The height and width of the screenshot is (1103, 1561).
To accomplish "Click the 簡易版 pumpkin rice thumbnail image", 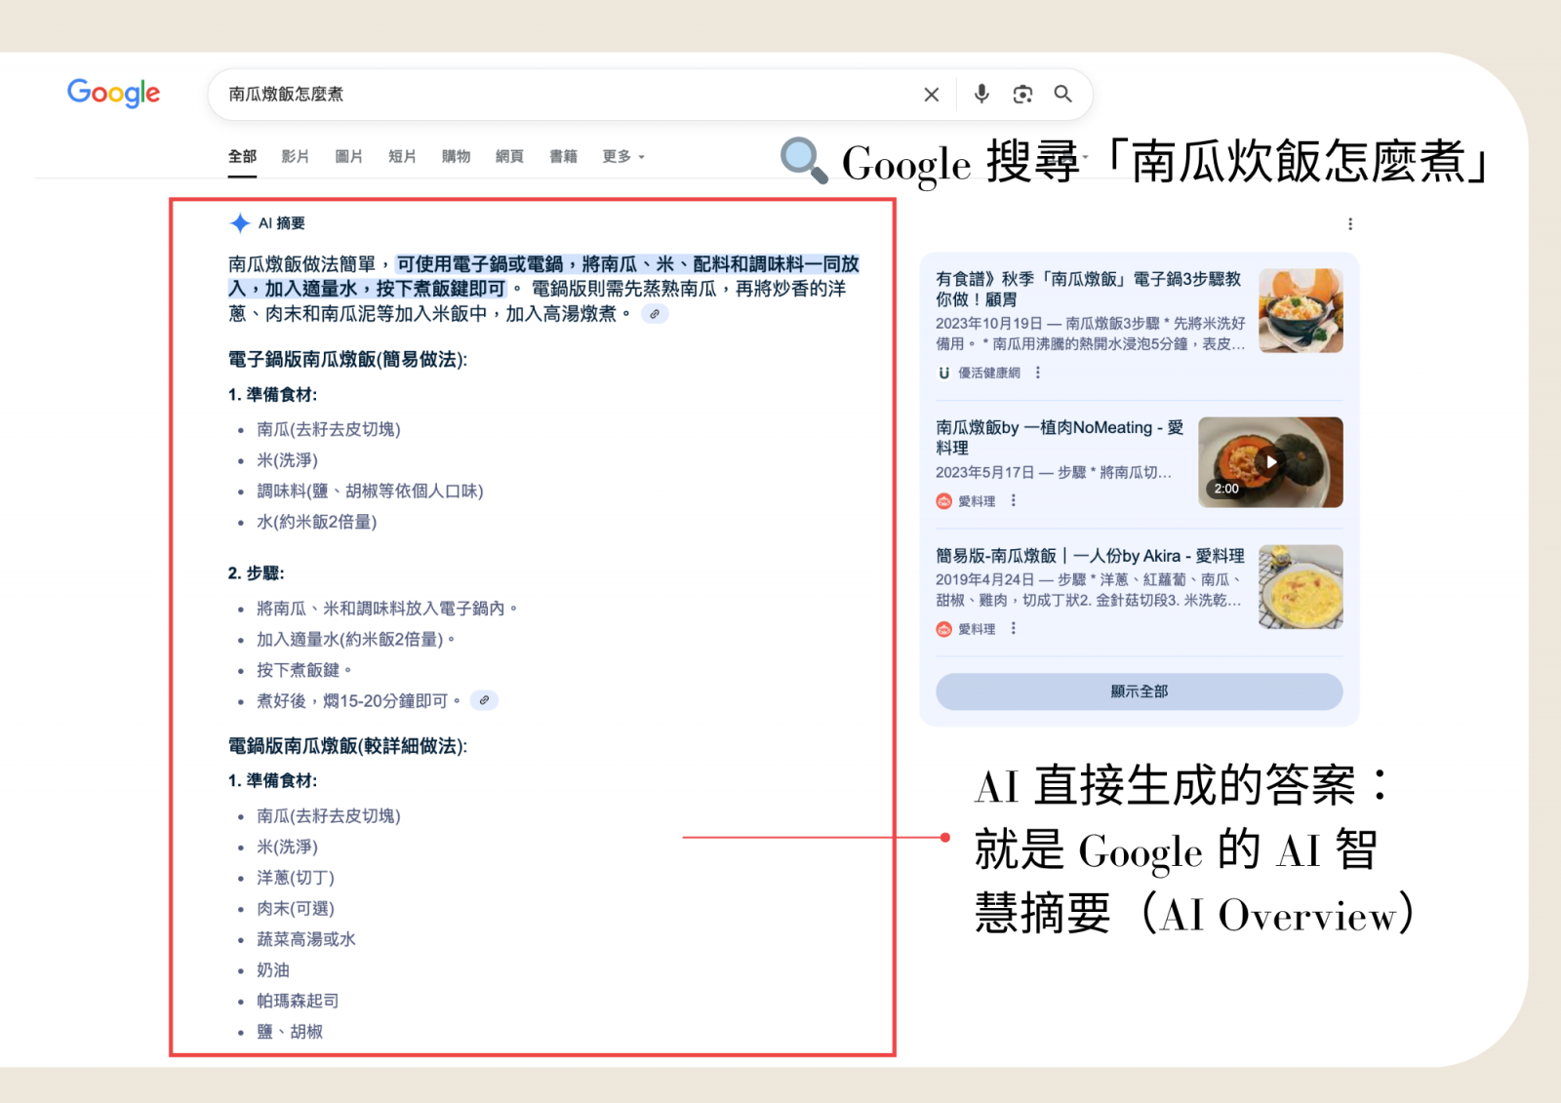I will pyautogui.click(x=1301, y=586).
